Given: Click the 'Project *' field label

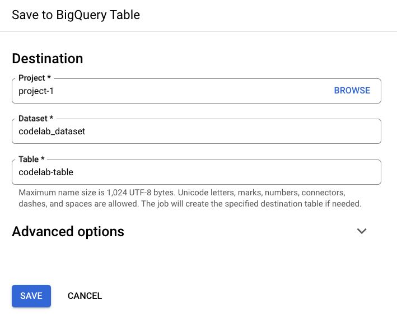Looking at the screenshot, I should pos(32,78).
